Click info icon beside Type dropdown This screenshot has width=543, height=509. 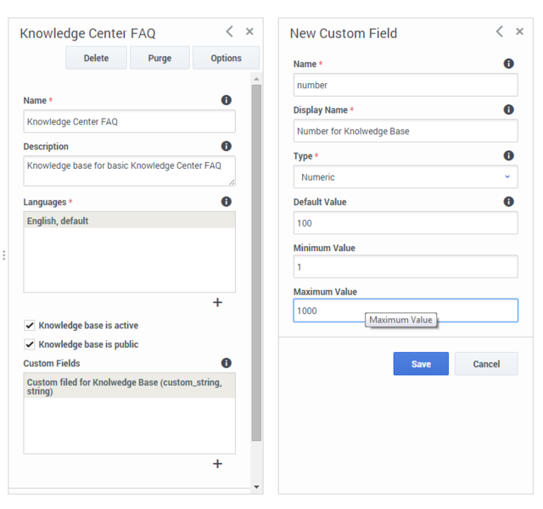coord(508,155)
